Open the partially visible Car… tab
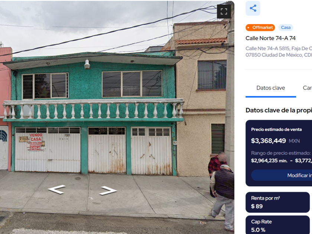312x234 pixels. [x=307, y=88]
